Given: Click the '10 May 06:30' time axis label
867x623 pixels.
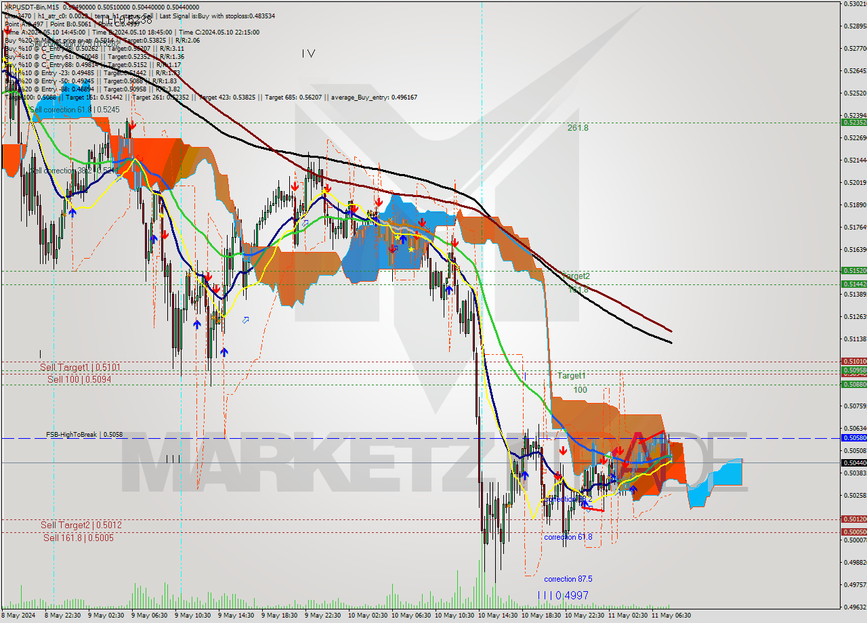Looking at the screenshot, I should click(411, 616).
